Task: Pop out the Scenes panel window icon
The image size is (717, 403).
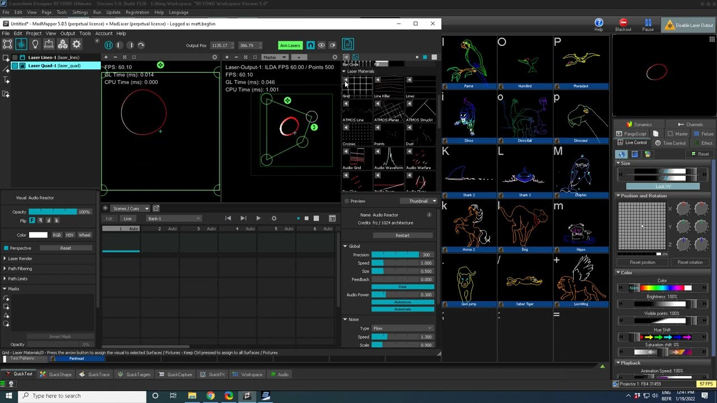Action: point(156,209)
